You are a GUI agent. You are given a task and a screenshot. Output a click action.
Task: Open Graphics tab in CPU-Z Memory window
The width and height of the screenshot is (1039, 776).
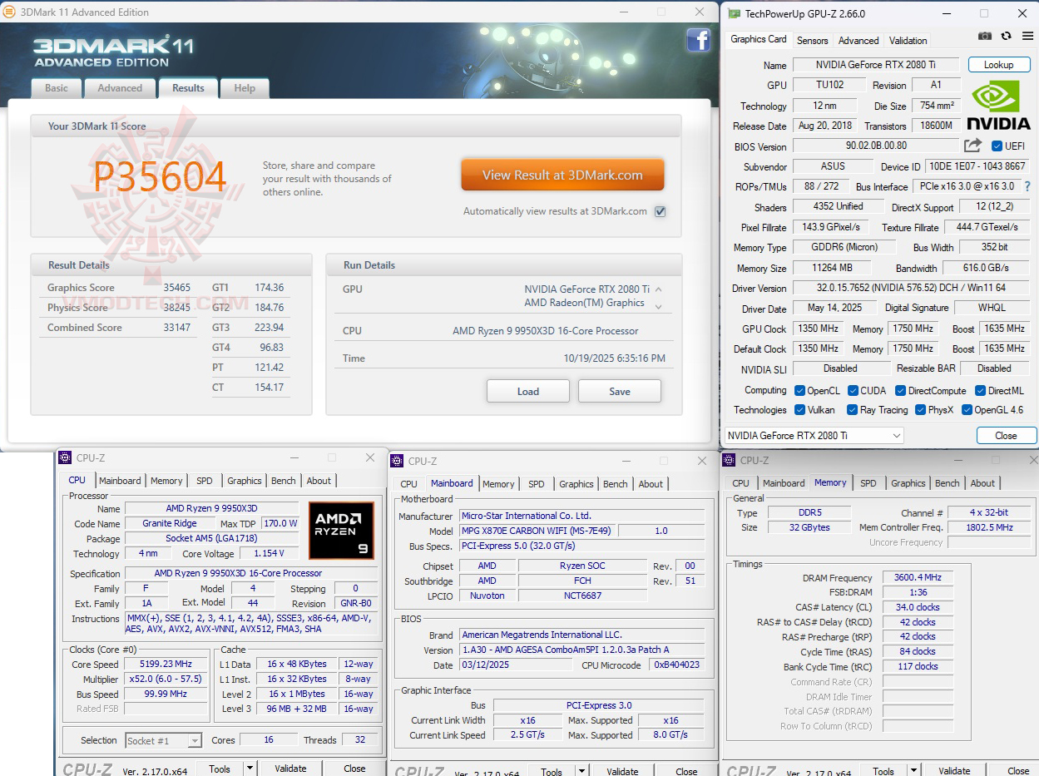click(x=908, y=483)
